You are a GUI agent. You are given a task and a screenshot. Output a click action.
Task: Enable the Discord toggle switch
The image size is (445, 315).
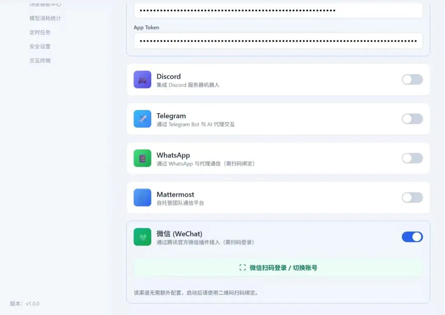click(412, 79)
